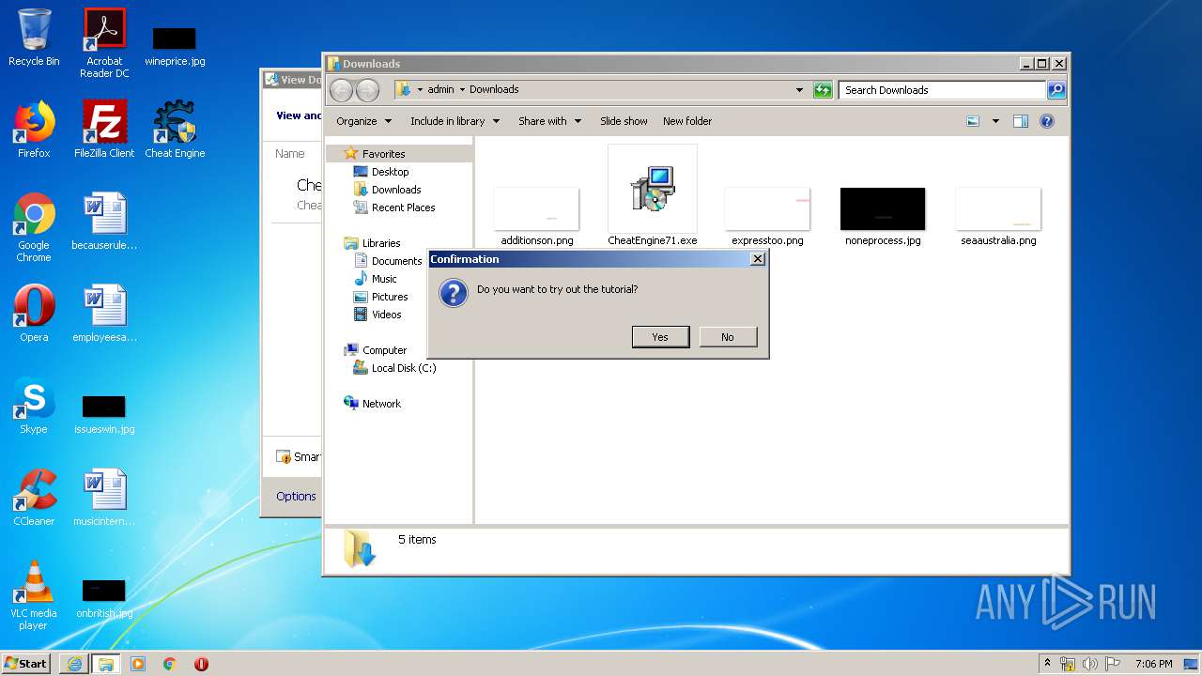Viewport: 1202px width, 676px height.
Task: Select the employeesa Word document icon
Action: pyautogui.click(x=104, y=314)
